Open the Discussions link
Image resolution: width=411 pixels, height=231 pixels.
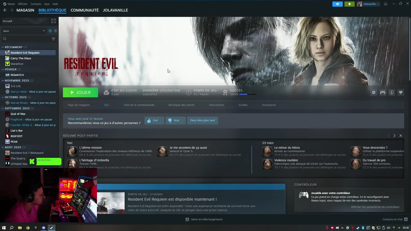click(216, 105)
